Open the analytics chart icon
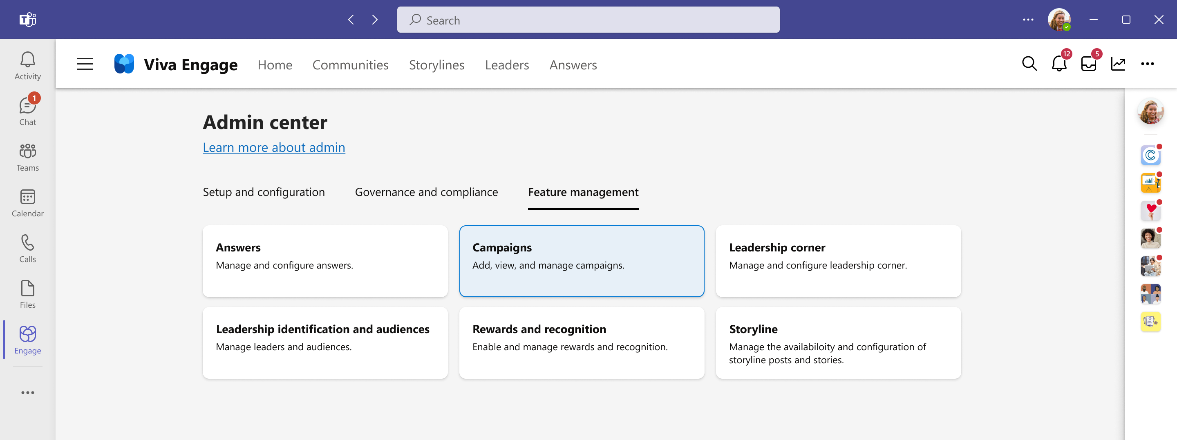Viewport: 1177px width, 440px height. 1118,64
